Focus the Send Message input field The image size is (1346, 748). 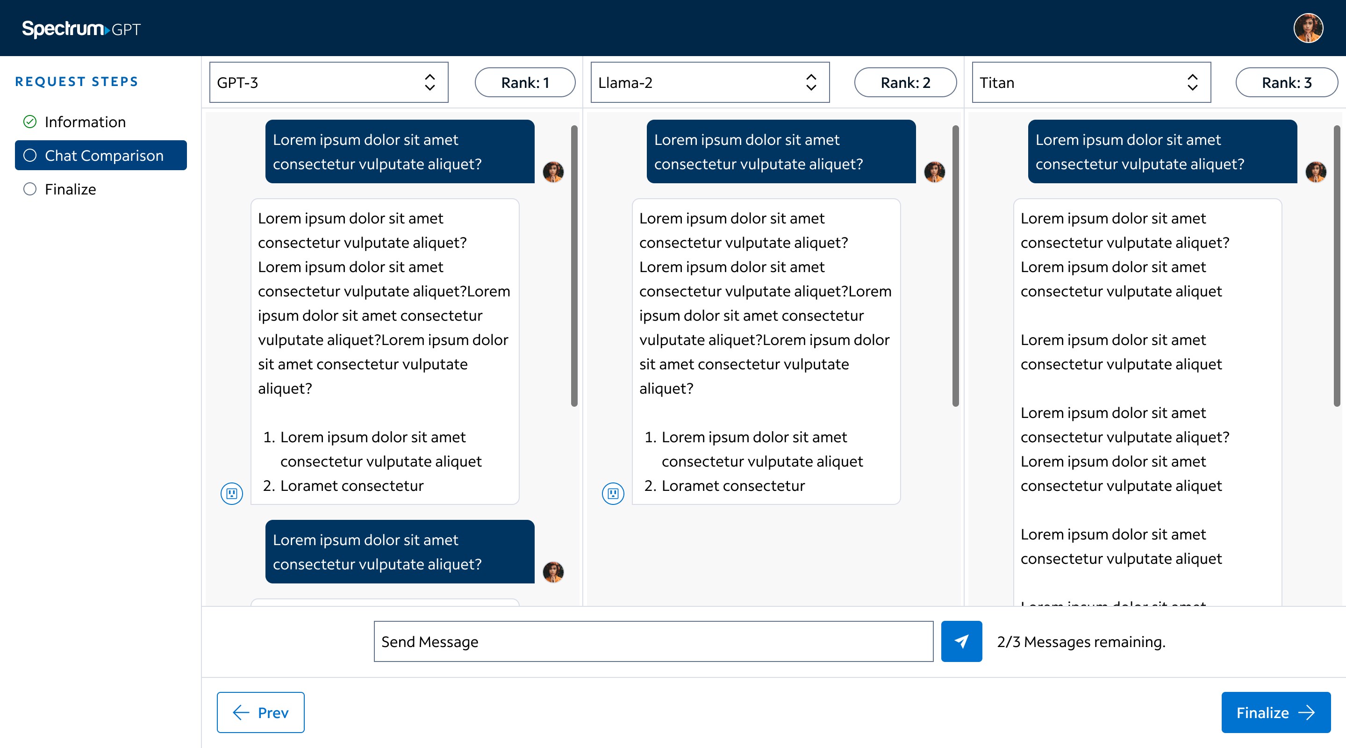653,641
